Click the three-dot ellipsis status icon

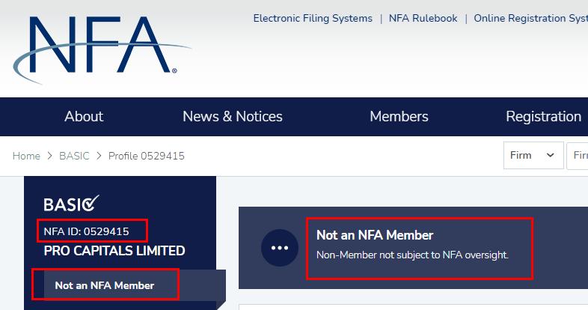279,248
